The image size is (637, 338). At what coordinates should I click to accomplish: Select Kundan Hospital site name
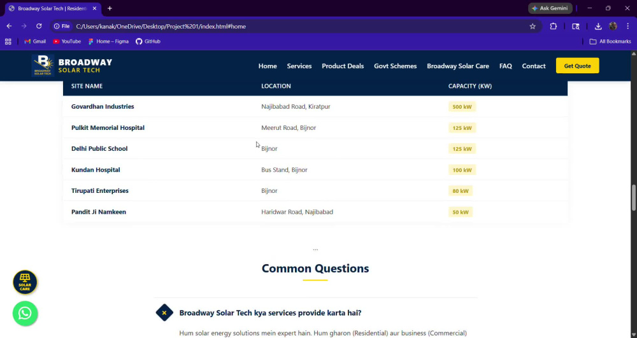click(96, 169)
